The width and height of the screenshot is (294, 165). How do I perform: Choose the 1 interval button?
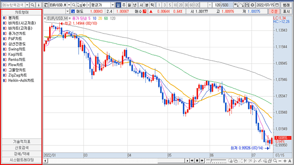tap(159, 5)
